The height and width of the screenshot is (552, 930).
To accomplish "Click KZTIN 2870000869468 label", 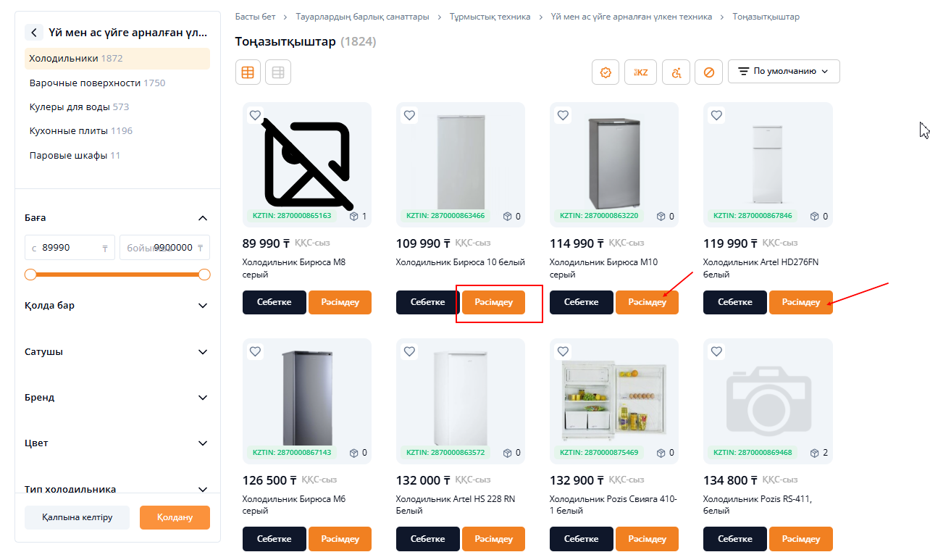I will coord(753,453).
